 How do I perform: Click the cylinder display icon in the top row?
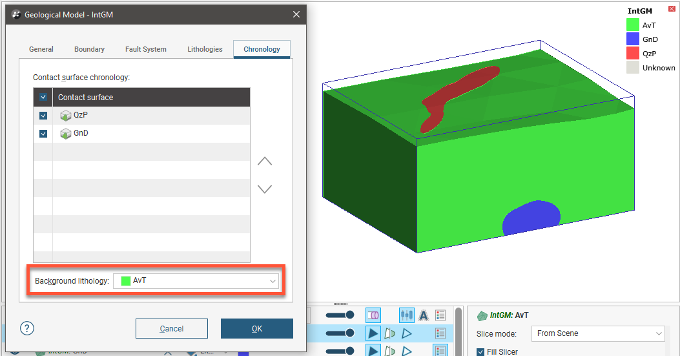point(373,315)
